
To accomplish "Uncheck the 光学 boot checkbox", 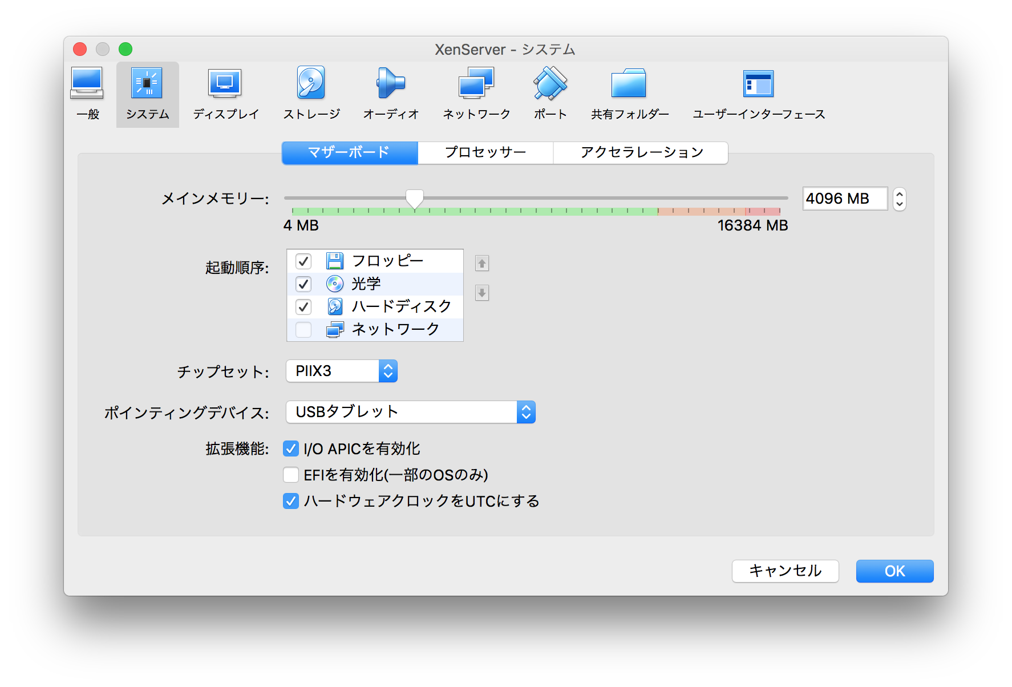I will point(303,284).
